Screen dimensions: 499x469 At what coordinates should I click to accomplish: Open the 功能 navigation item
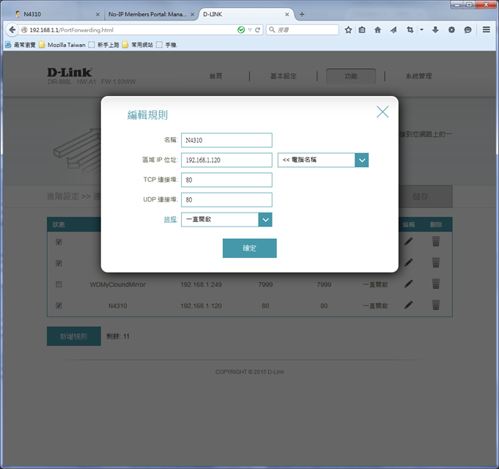pyautogui.click(x=351, y=76)
